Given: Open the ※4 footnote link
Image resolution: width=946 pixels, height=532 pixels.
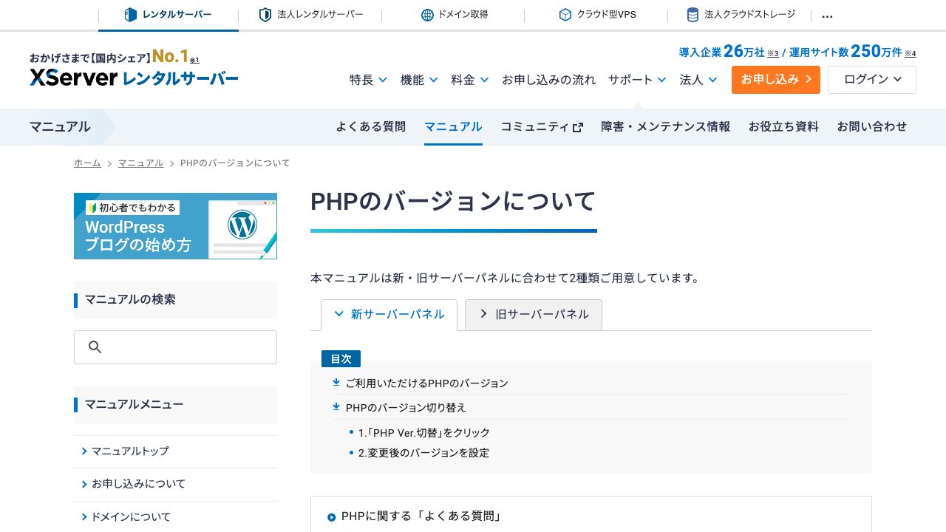Looking at the screenshot, I should point(911,54).
